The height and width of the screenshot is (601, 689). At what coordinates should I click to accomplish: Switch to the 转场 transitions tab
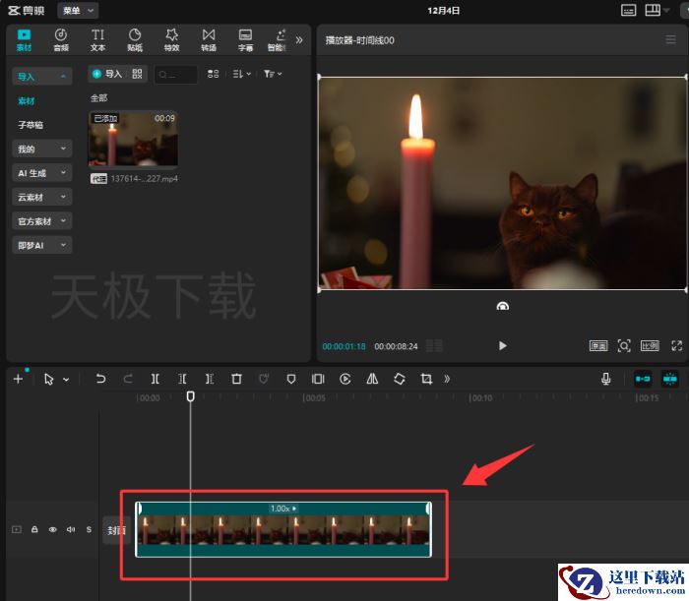pyautogui.click(x=209, y=40)
